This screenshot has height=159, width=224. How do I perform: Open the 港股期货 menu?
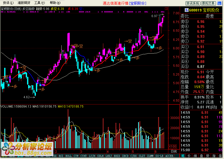pyautogui.click(x=24, y=3)
